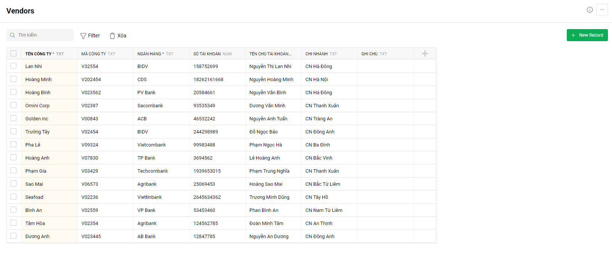
Task: Open the Filter option
Action: click(90, 36)
